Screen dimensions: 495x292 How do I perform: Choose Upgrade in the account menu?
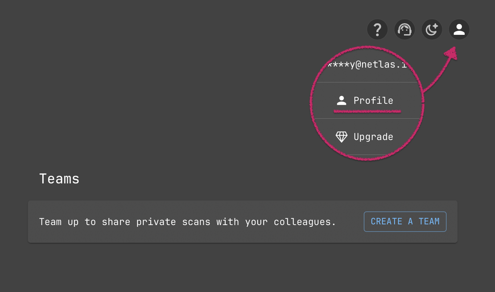[373, 136]
